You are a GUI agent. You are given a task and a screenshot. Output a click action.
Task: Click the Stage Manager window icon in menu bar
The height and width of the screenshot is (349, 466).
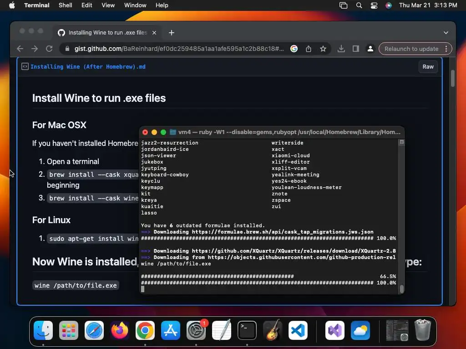(343, 5)
